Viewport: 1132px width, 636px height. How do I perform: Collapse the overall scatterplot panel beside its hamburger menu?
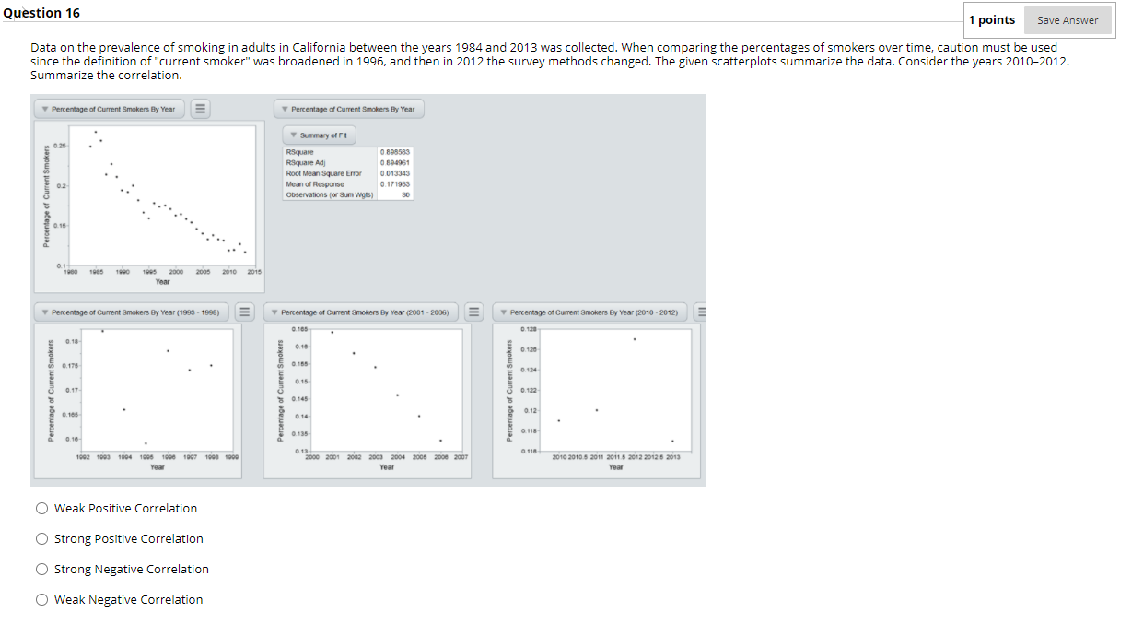click(x=45, y=110)
